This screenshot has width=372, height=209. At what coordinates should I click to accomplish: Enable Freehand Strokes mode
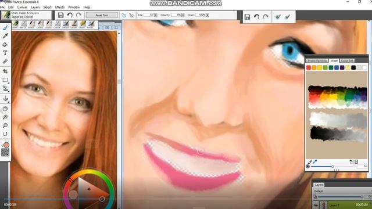click(124, 15)
